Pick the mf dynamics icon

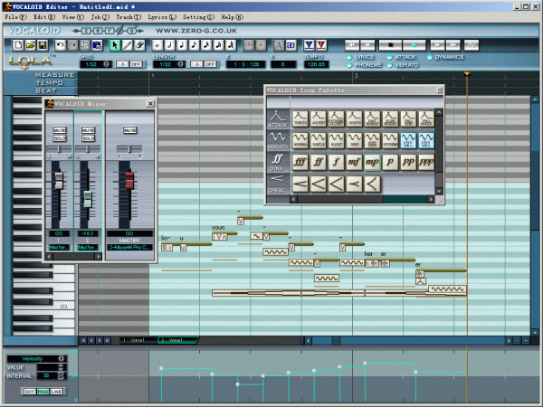pyautogui.click(x=354, y=162)
